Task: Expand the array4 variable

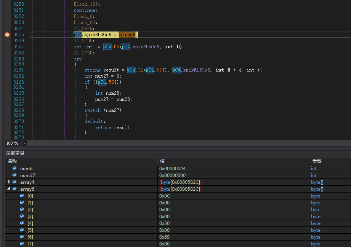Action: pos(9,182)
